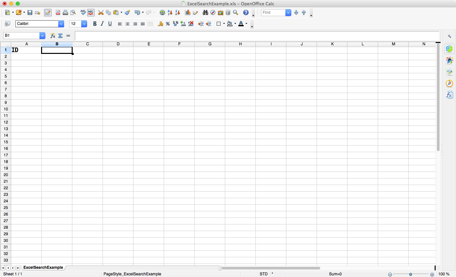The width and height of the screenshot is (456, 277).
Task: Apply percent number format
Action: tap(168, 24)
